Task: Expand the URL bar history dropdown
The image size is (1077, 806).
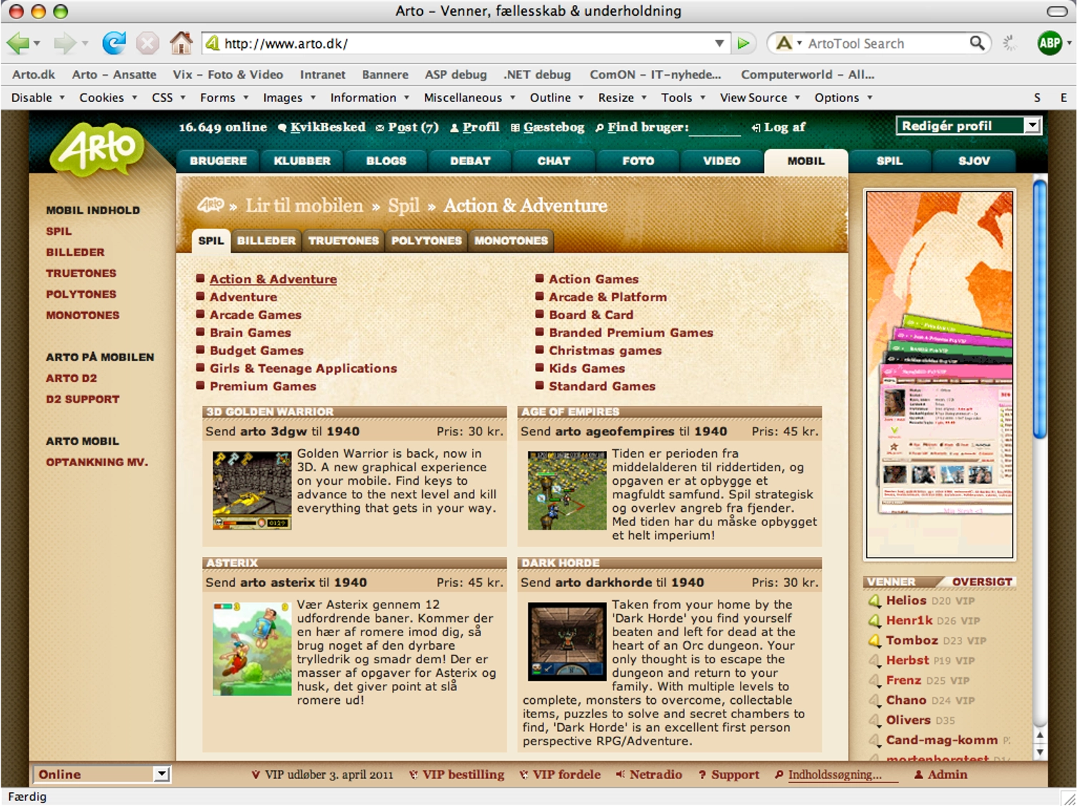Action: pyautogui.click(x=719, y=44)
